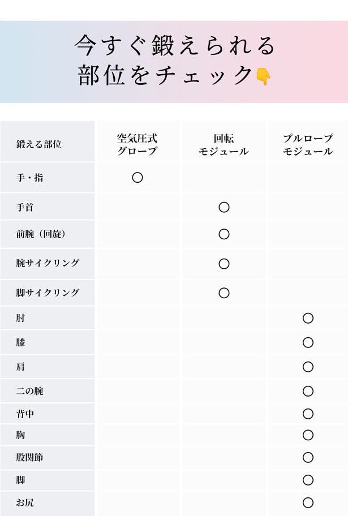Select the 回転モジュール column header
The image size is (348, 516).
(224, 144)
